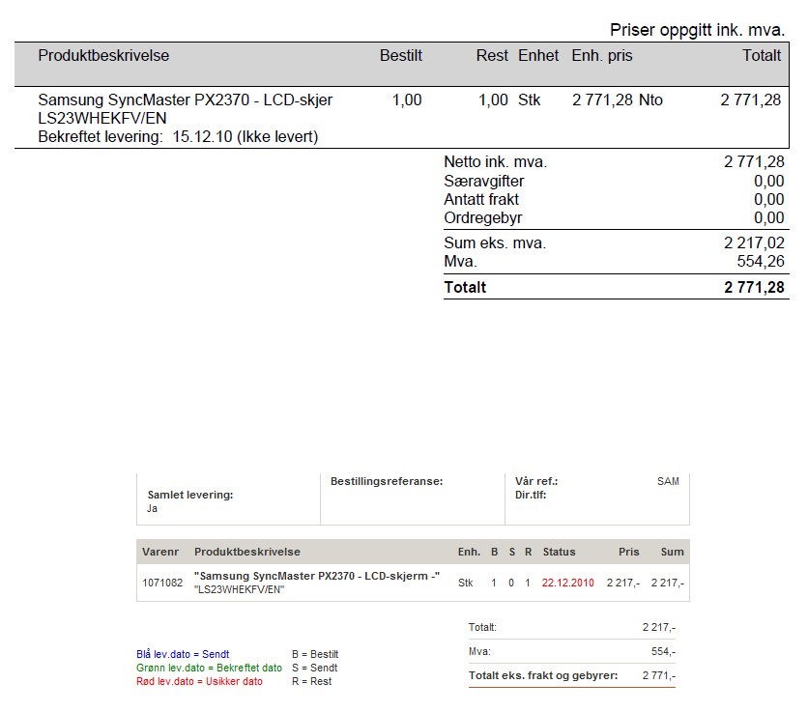Screen dimensions: 808x712
Task: Click the quoted '"LS23WHEKFV/EN"' in lower table
Action: 239,590
